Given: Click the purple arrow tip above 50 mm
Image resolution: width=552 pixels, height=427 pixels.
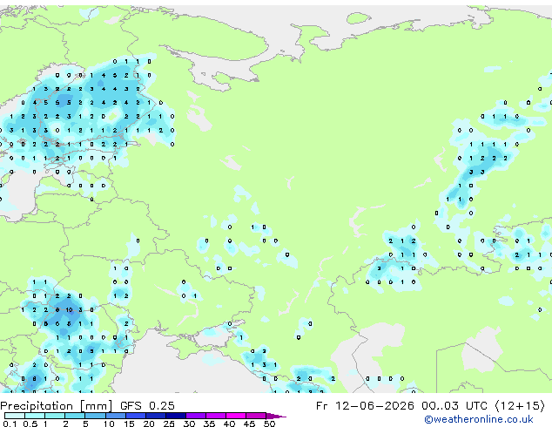Looking at the screenshot, I should tap(276, 416).
